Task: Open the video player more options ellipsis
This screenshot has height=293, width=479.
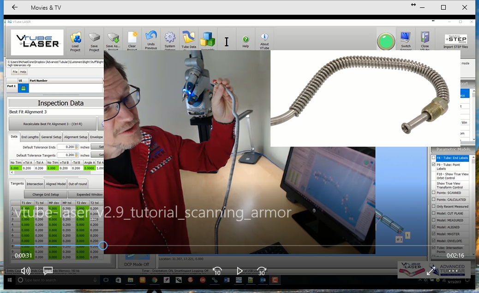Action: pyautogui.click(x=453, y=271)
